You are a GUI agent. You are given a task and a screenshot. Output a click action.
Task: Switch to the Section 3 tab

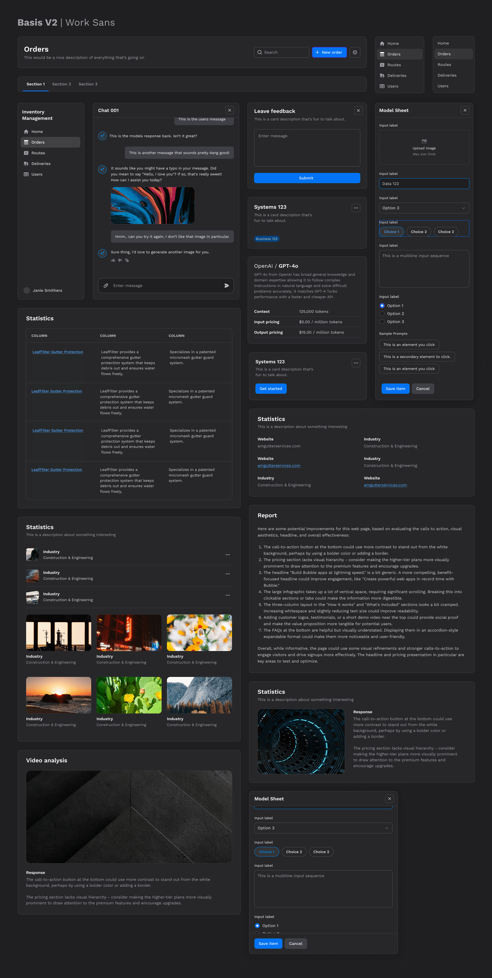[x=88, y=84]
